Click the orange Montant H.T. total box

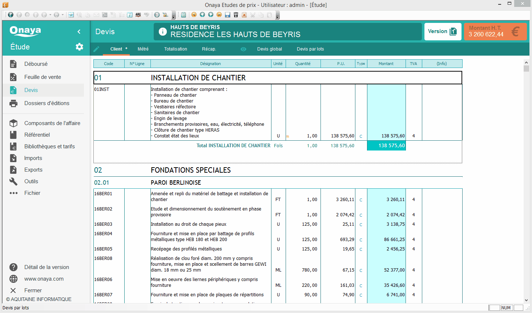coord(495,32)
